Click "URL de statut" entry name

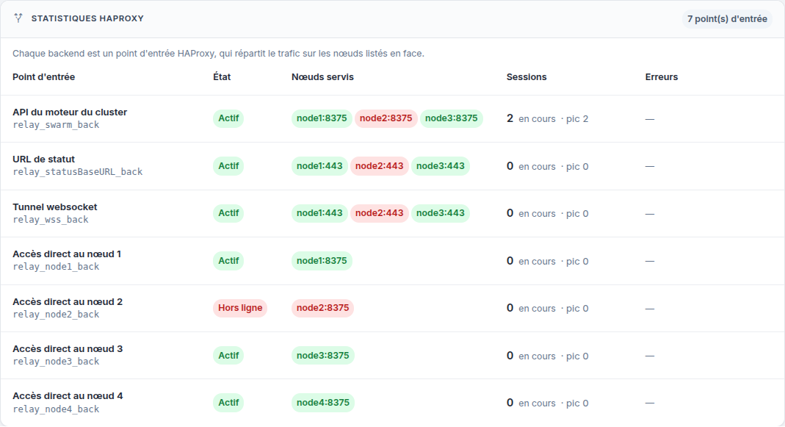[43, 159]
